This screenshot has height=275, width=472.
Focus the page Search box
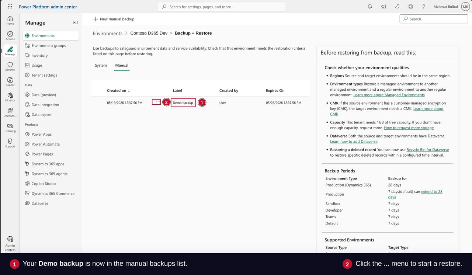click(x=434, y=19)
